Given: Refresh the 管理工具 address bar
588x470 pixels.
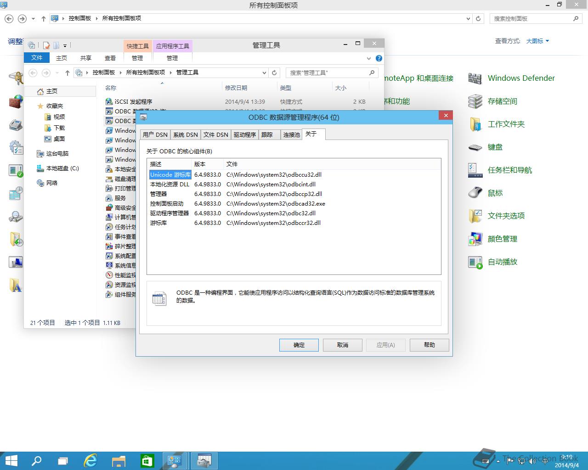Looking at the screenshot, I should click(x=274, y=73).
